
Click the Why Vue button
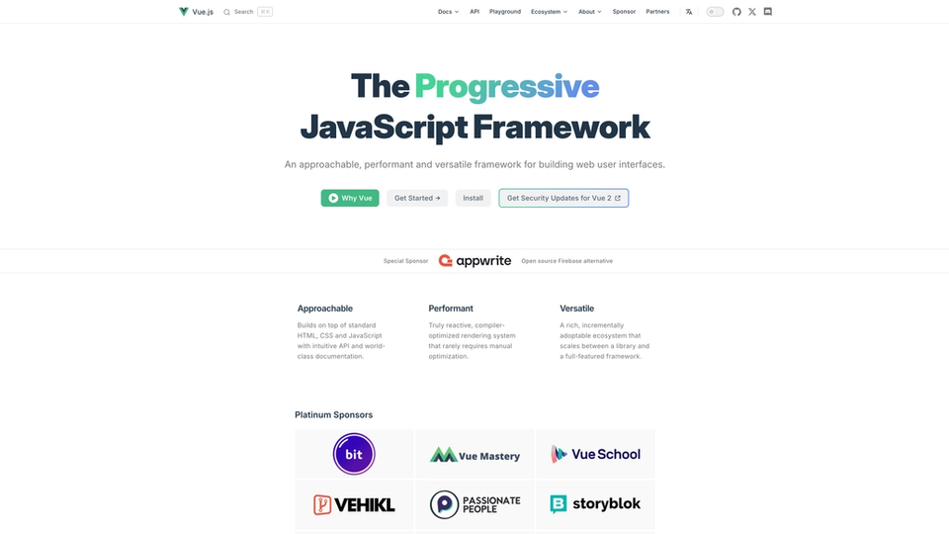[350, 198]
